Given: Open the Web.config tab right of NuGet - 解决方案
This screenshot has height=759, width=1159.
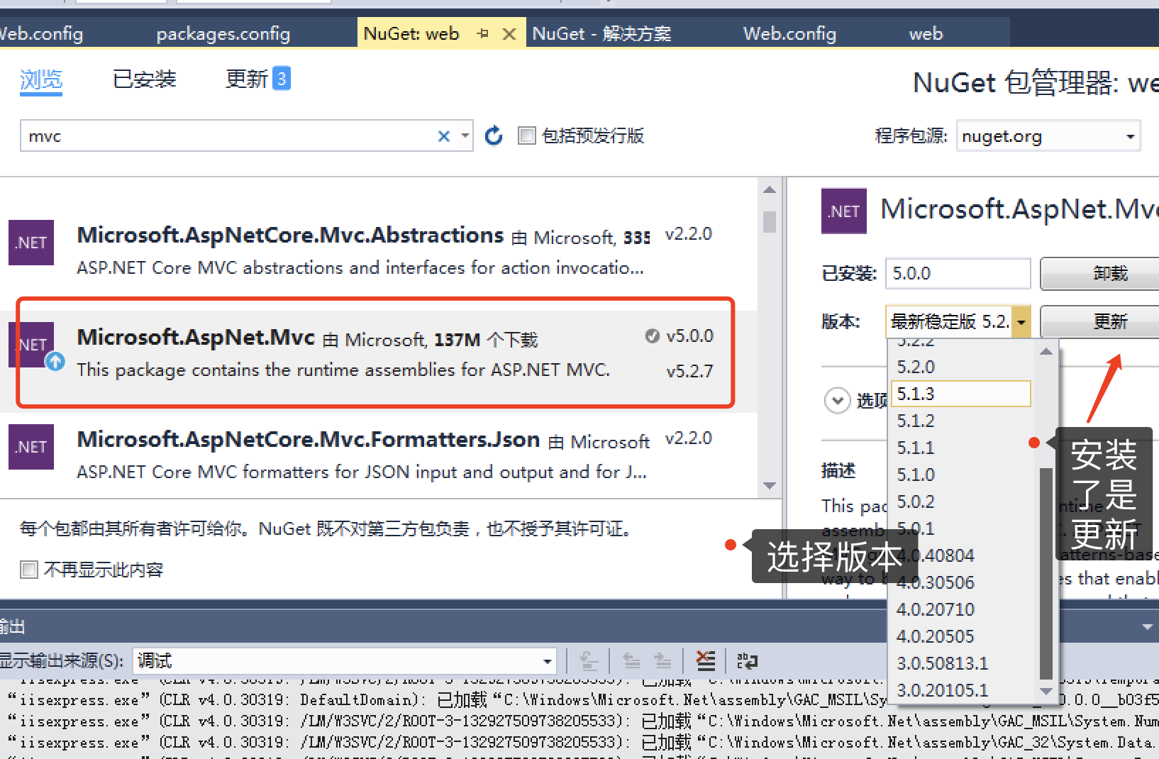Looking at the screenshot, I should [x=789, y=33].
